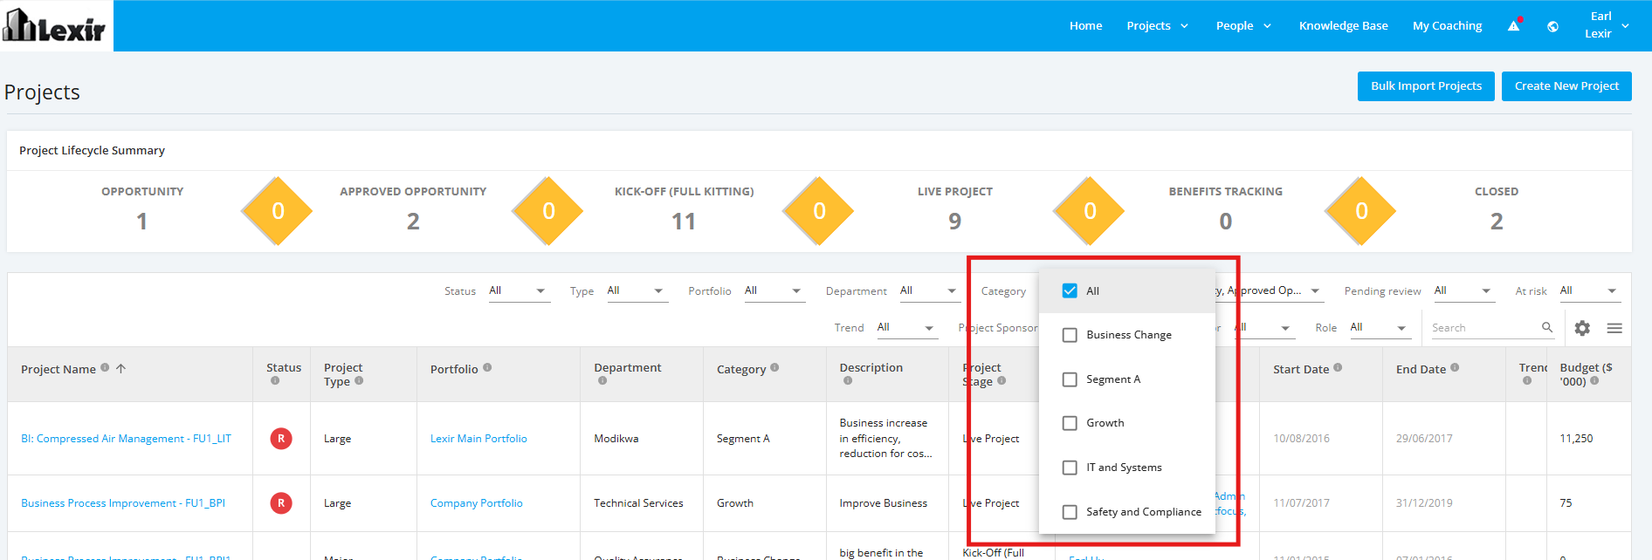The width and height of the screenshot is (1652, 560).
Task: Click the info icon beside Category column header
Action: point(774,367)
